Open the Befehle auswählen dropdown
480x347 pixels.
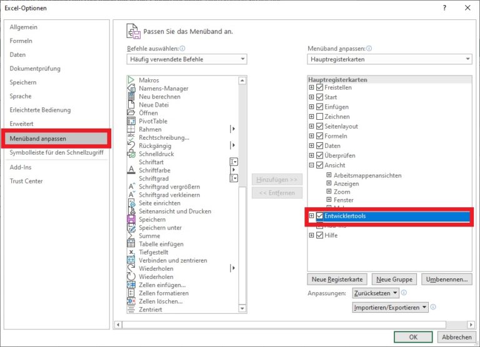click(187, 59)
